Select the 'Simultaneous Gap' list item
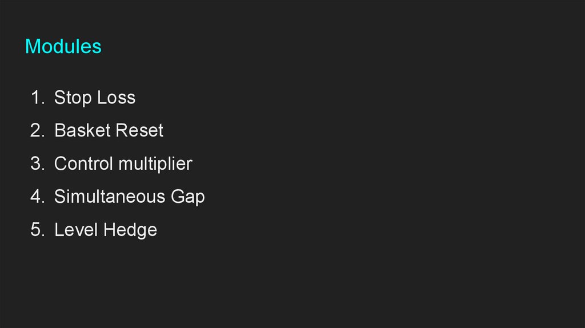 129,197
